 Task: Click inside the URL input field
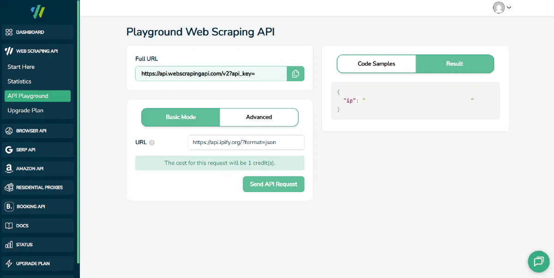click(x=246, y=142)
